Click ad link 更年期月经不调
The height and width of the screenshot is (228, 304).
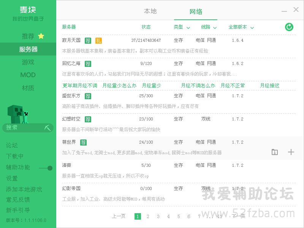80,86
